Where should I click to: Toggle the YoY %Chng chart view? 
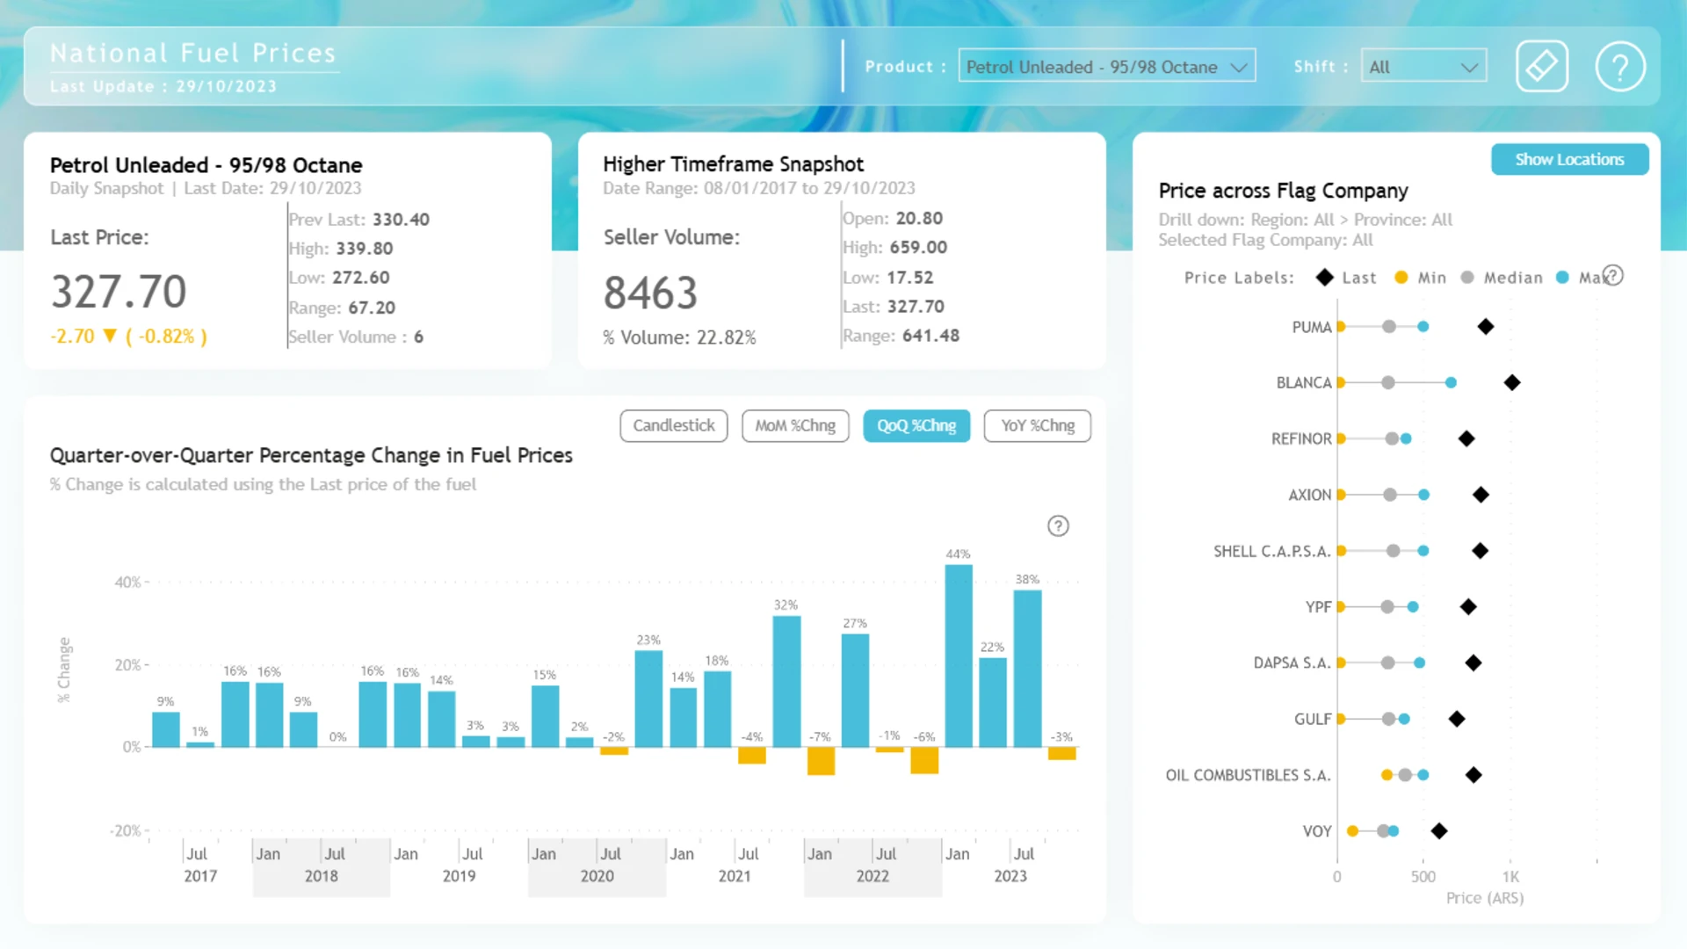point(1038,425)
